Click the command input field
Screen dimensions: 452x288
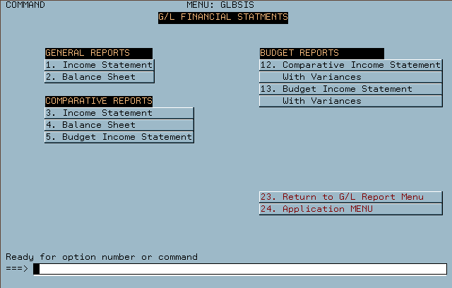point(240,269)
